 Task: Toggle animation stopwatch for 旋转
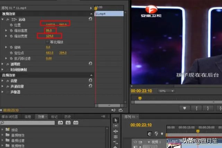11,47
